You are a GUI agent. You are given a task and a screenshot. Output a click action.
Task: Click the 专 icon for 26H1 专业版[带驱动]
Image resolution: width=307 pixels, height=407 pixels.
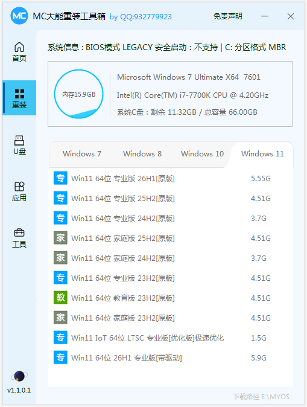click(60, 357)
